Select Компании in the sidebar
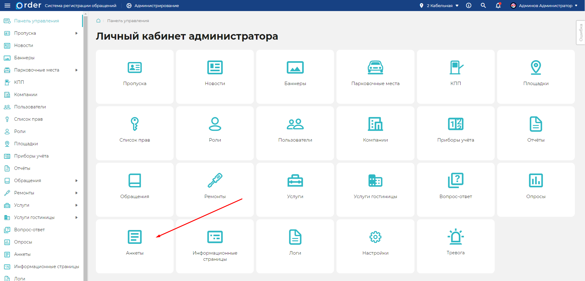 (26, 95)
